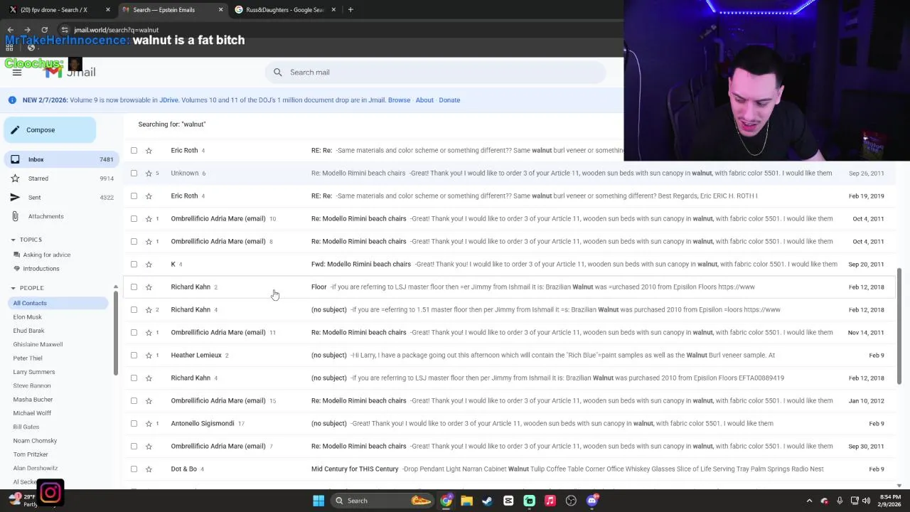Click the Sent arrow icon
The width and height of the screenshot is (910, 512).
click(15, 197)
